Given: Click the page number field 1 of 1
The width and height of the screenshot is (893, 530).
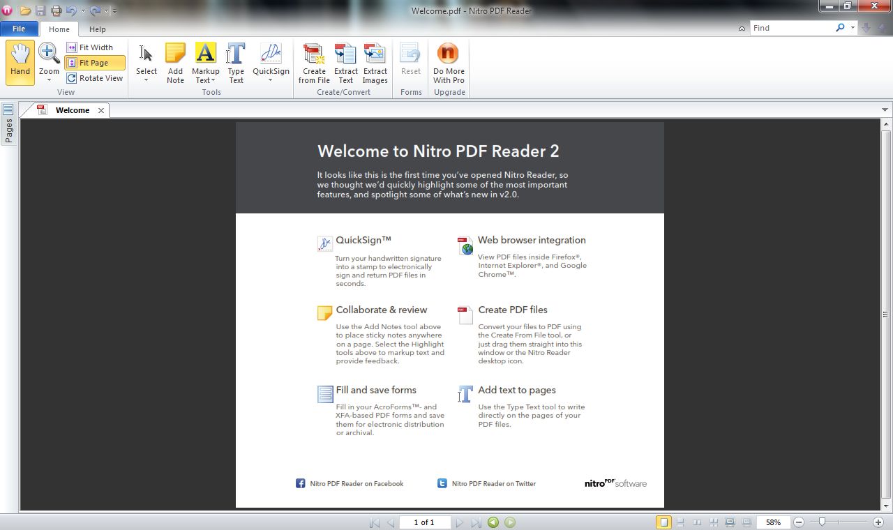Looking at the screenshot, I should tap(424, 522).
